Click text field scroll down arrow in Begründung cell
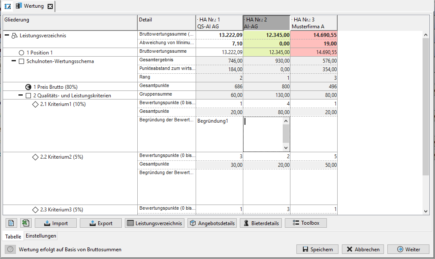Image resolution: width=435 pixels, height=259 pixels. 286,148
